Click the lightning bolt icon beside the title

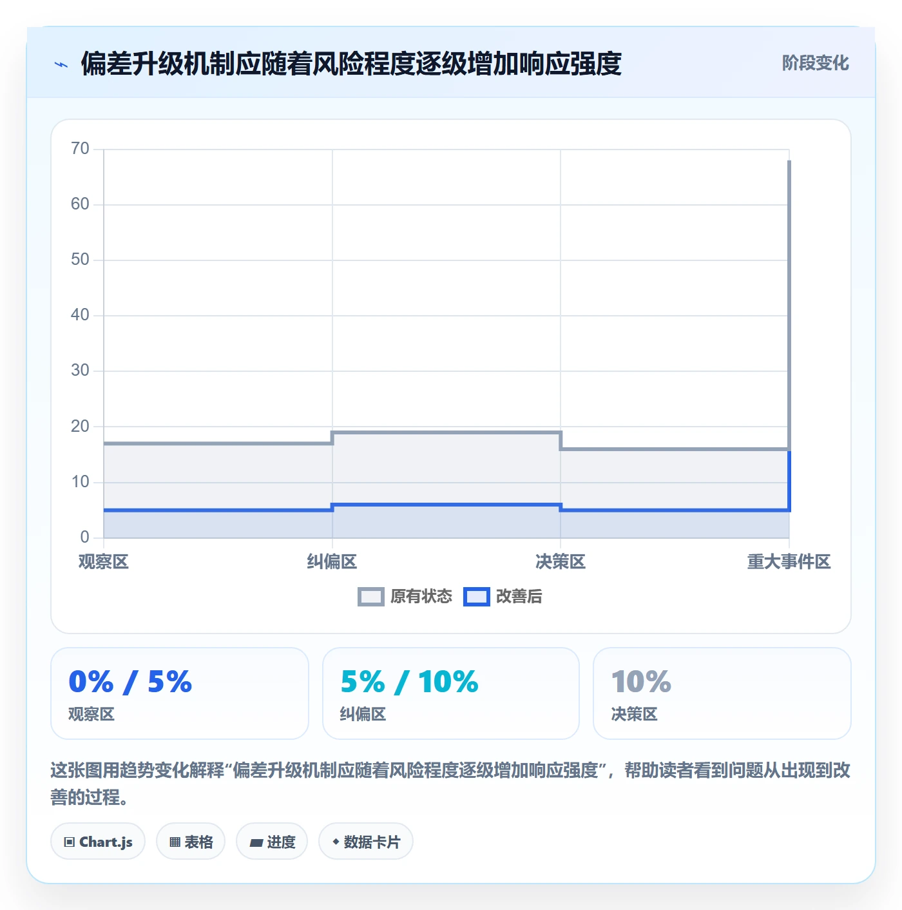(x=61, y=64)
